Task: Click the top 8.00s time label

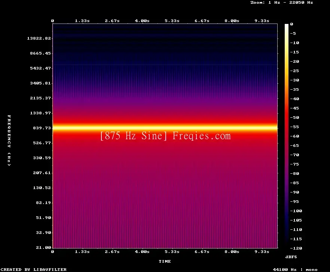Action: (232, 21)
